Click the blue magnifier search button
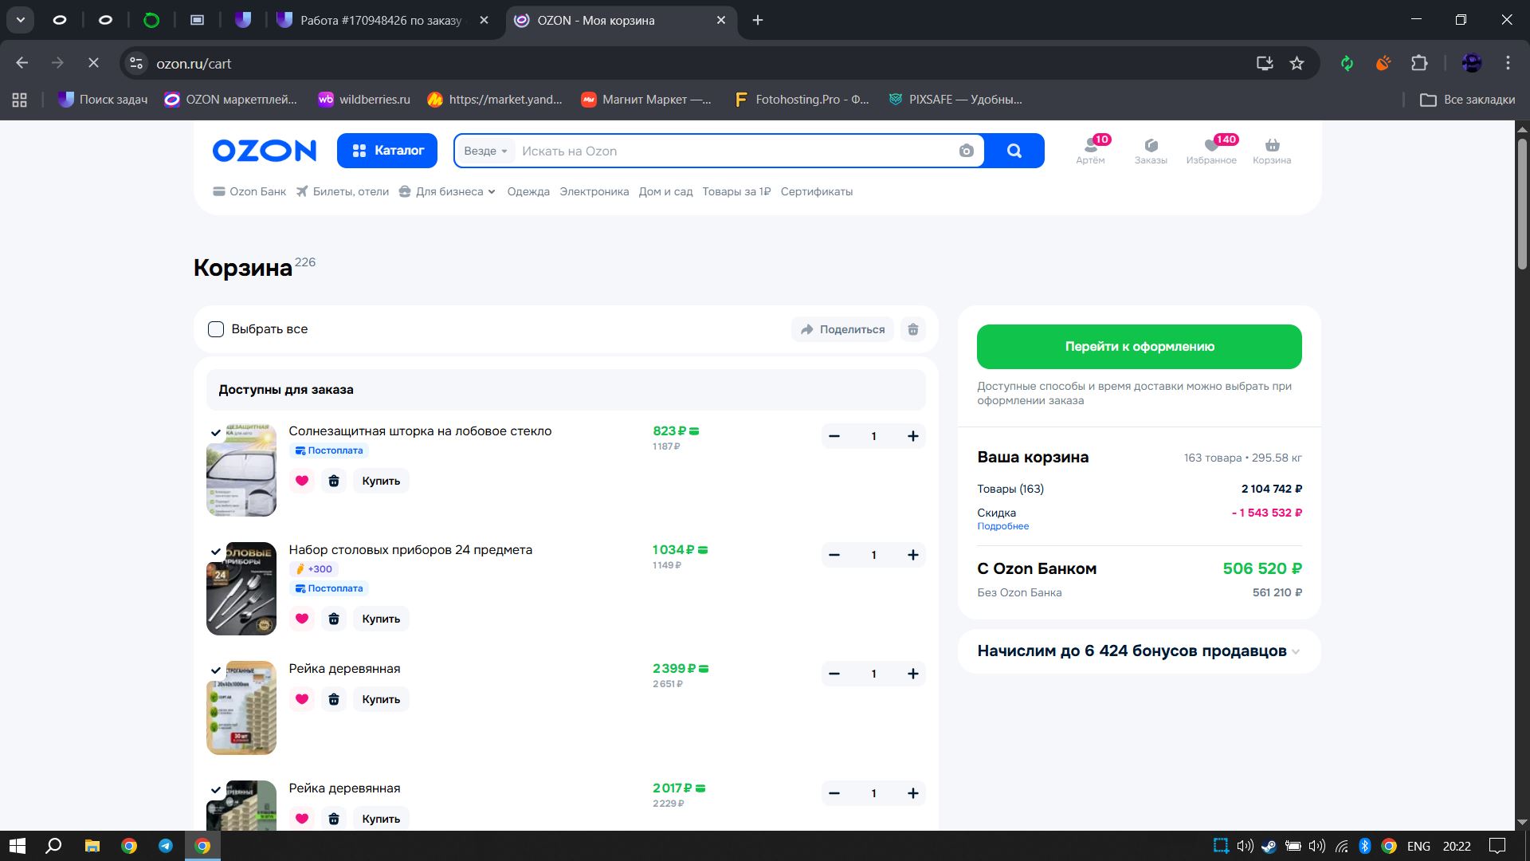1530x861 pixels. pyautogui.click(x=1014, y=151)
